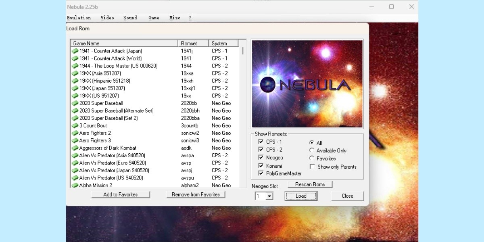Image resolution: width=484 pixels, height=242 pixels.
Task: Select the Available Only radio button
Action: 312,150
